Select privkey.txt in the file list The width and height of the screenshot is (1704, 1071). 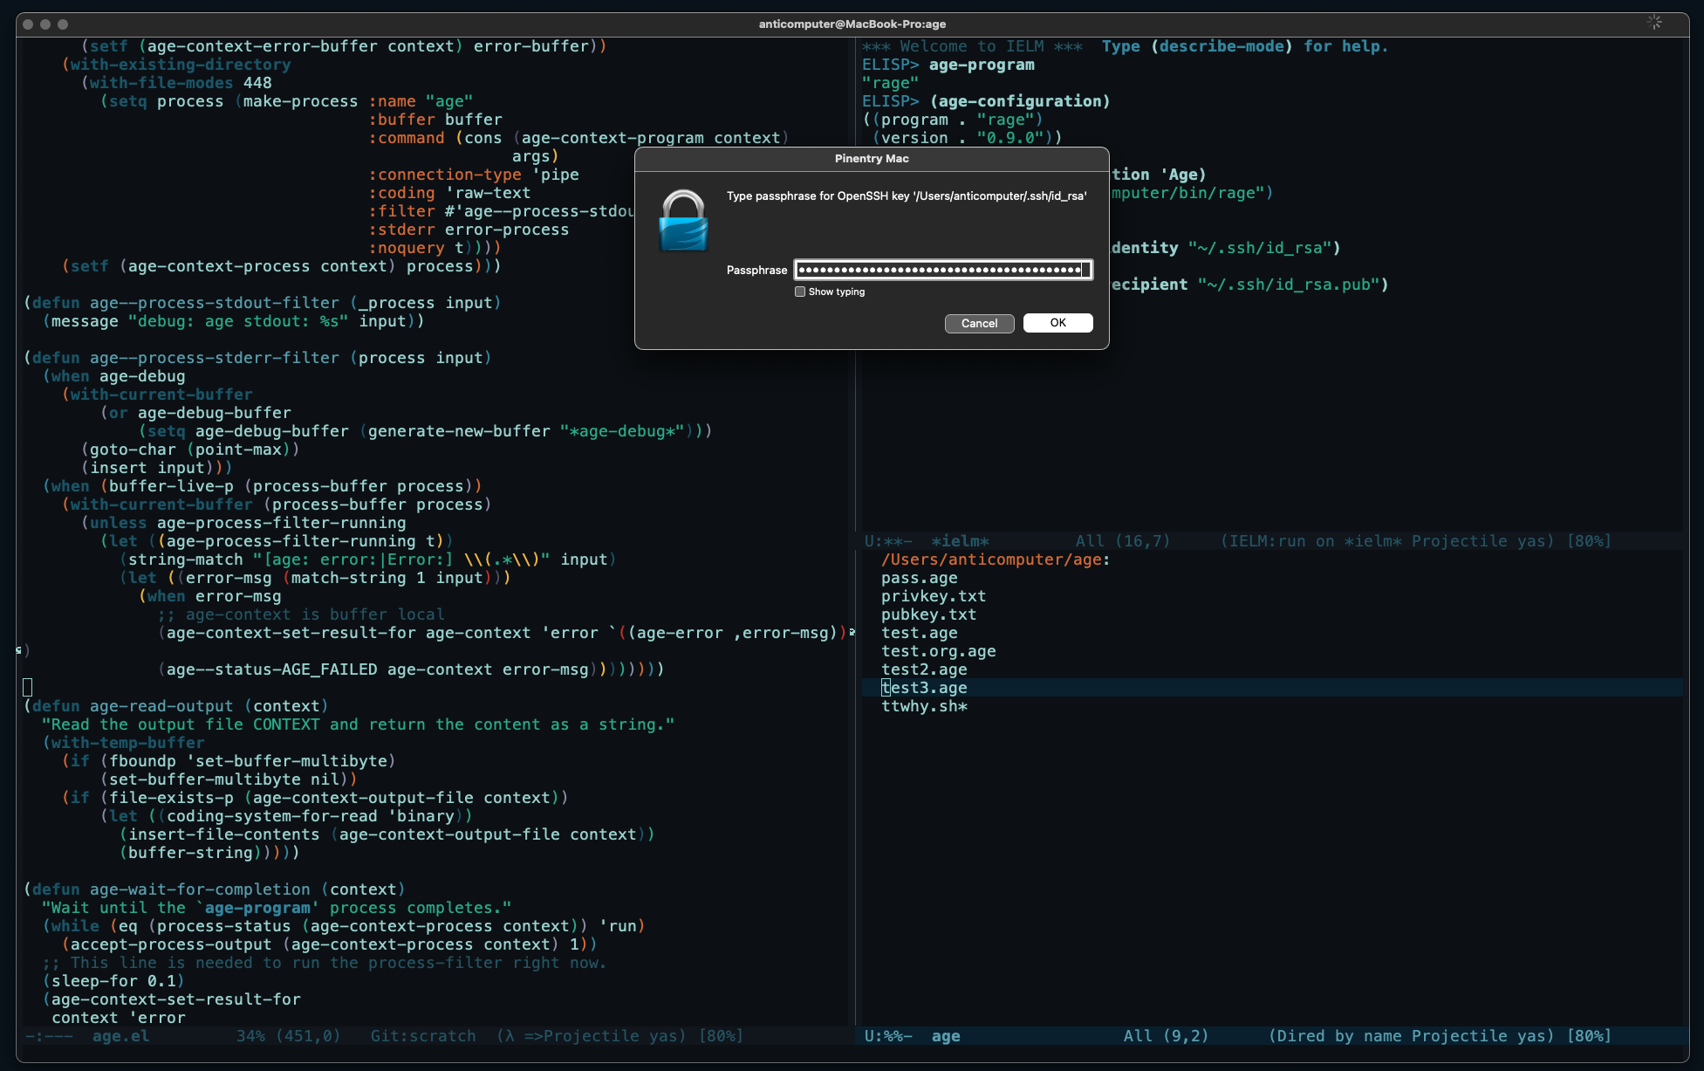click(933, 596)
